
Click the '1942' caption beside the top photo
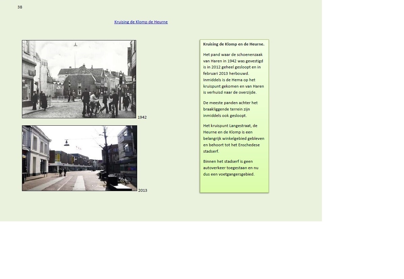tap(142, 117)
